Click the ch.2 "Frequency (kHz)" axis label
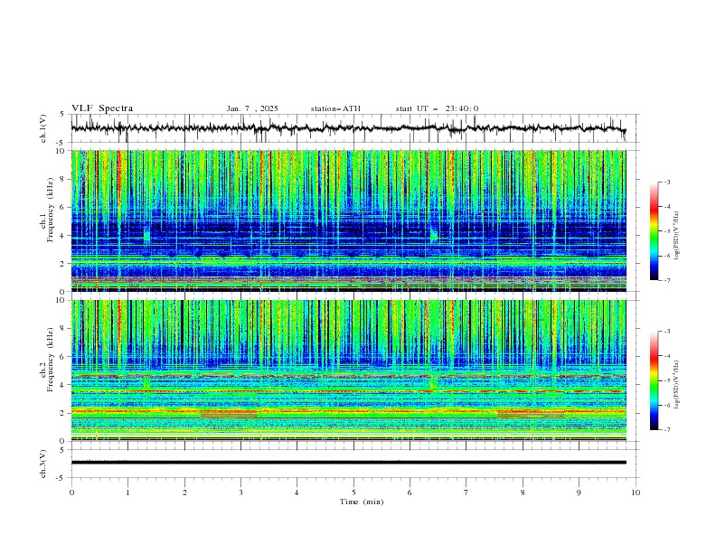 [51, 359]
